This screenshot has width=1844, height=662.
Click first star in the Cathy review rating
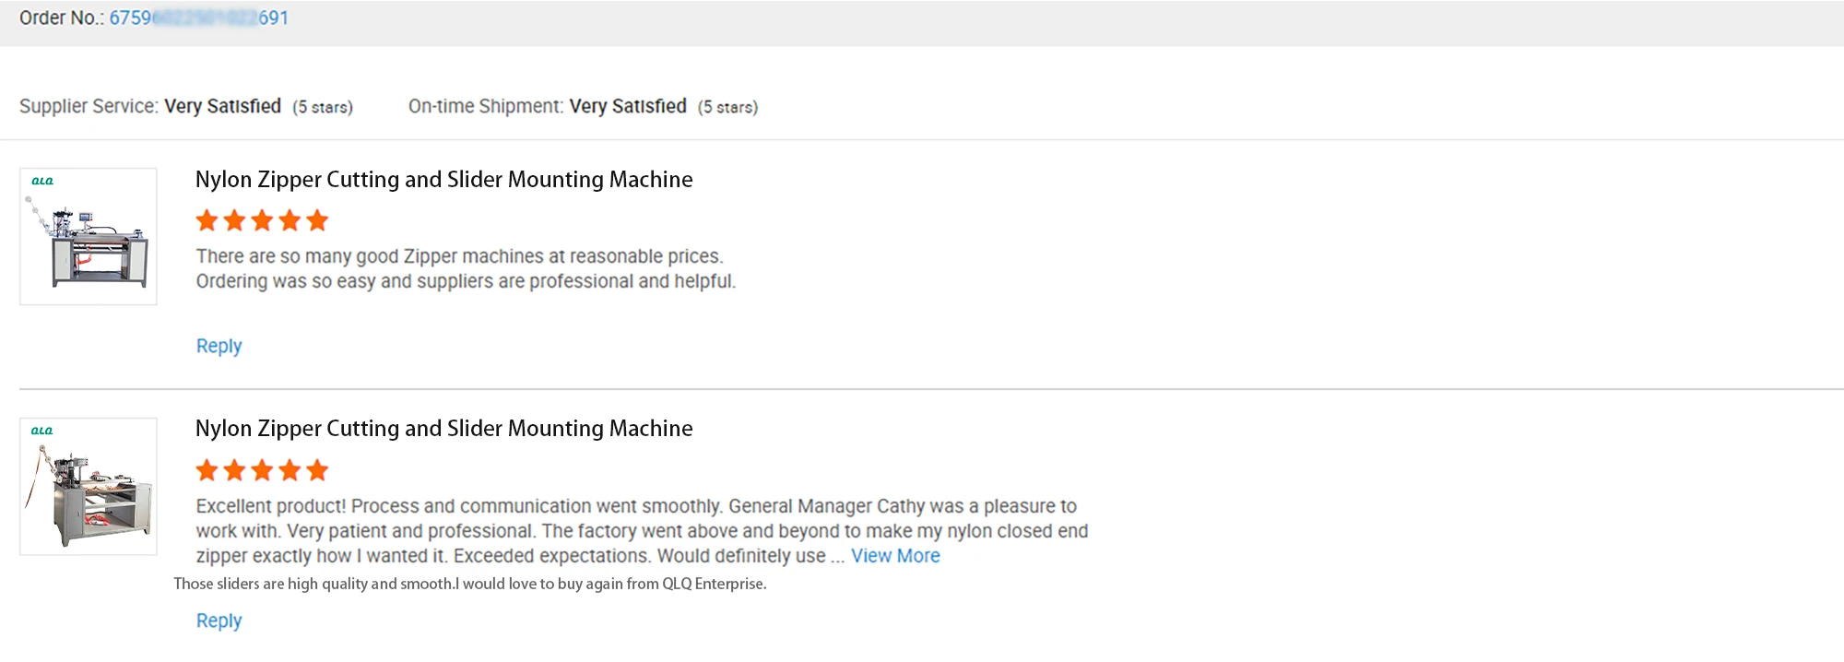pos(207,470)
